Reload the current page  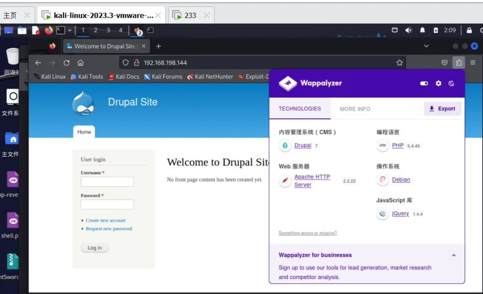[67, 63]
